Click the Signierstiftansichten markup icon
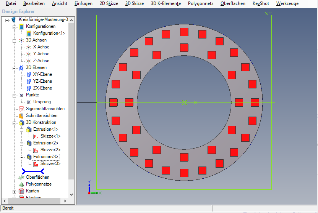The height and width of the screenshot is (213, 318). [x=21, y=109]
